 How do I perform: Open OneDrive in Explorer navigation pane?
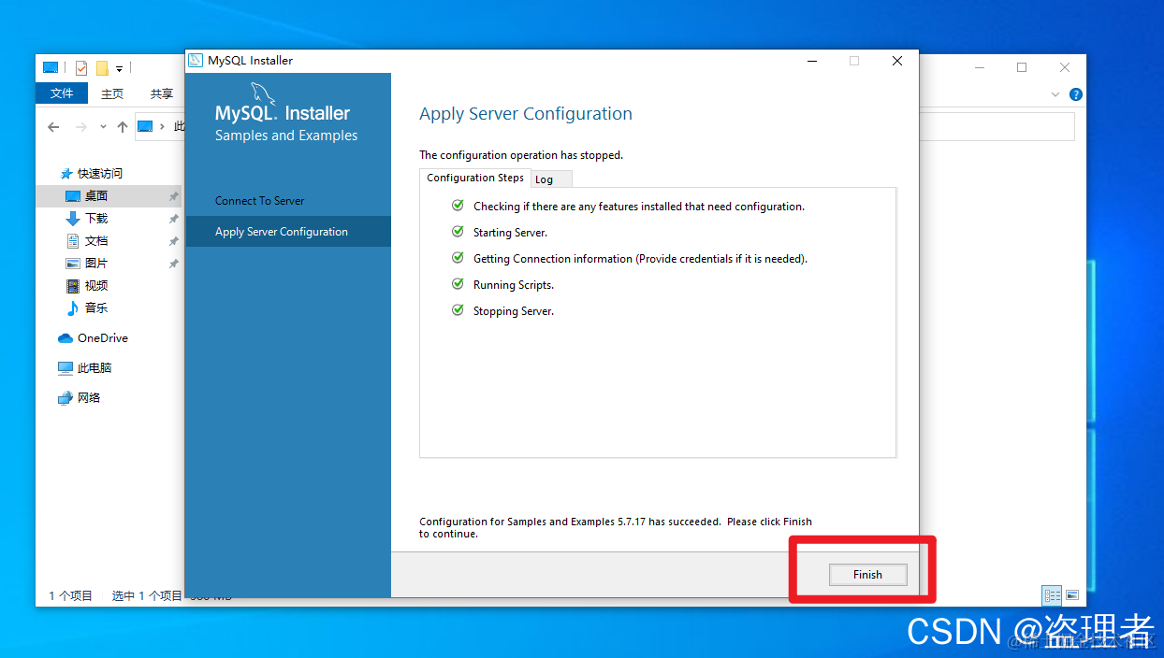(x=103, y=338)
